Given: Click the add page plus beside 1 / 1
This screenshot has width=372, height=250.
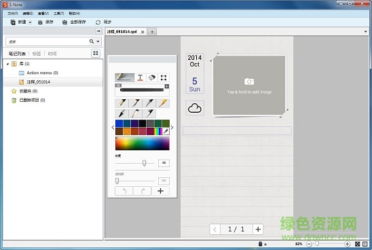Looking at the screenshot, I should coord(258,230).
